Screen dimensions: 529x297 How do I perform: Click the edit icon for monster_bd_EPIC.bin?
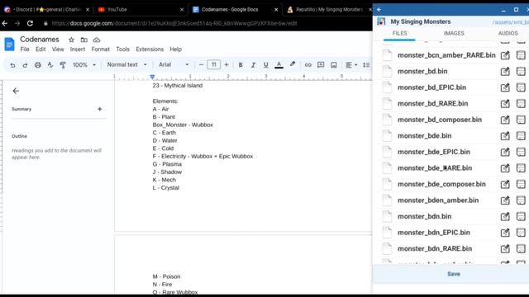pyautogui.click(x=505, y=87)
